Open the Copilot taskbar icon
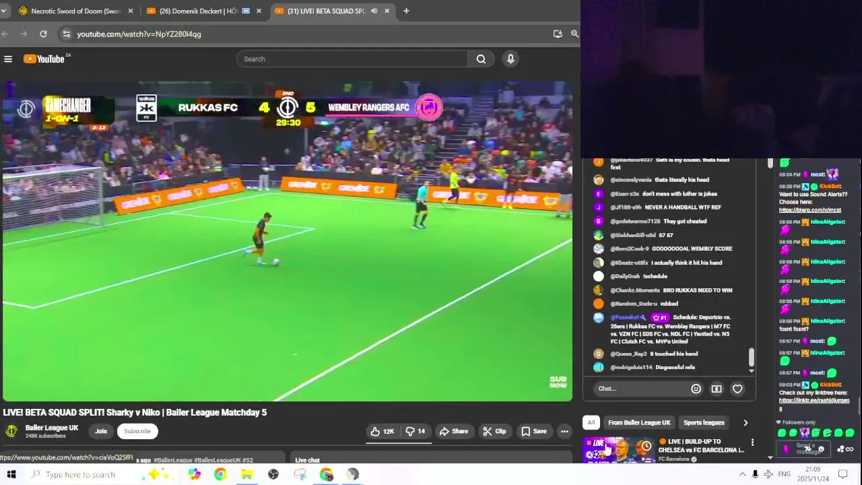 194,475
